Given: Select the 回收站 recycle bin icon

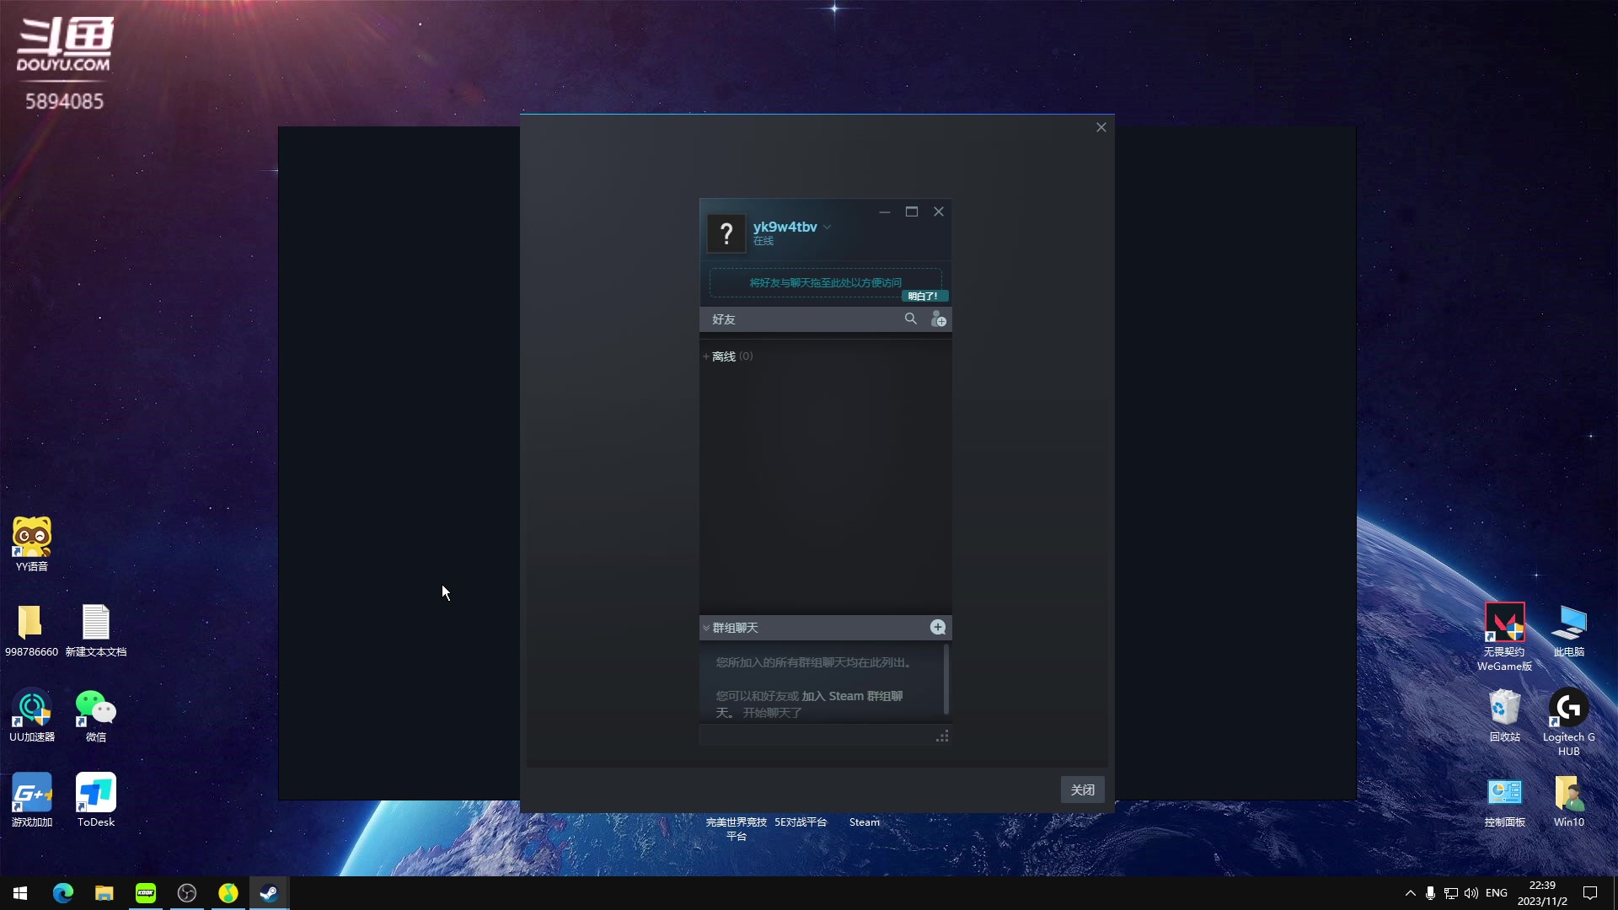Looking at the screenshot, I should coord(1504,716).
